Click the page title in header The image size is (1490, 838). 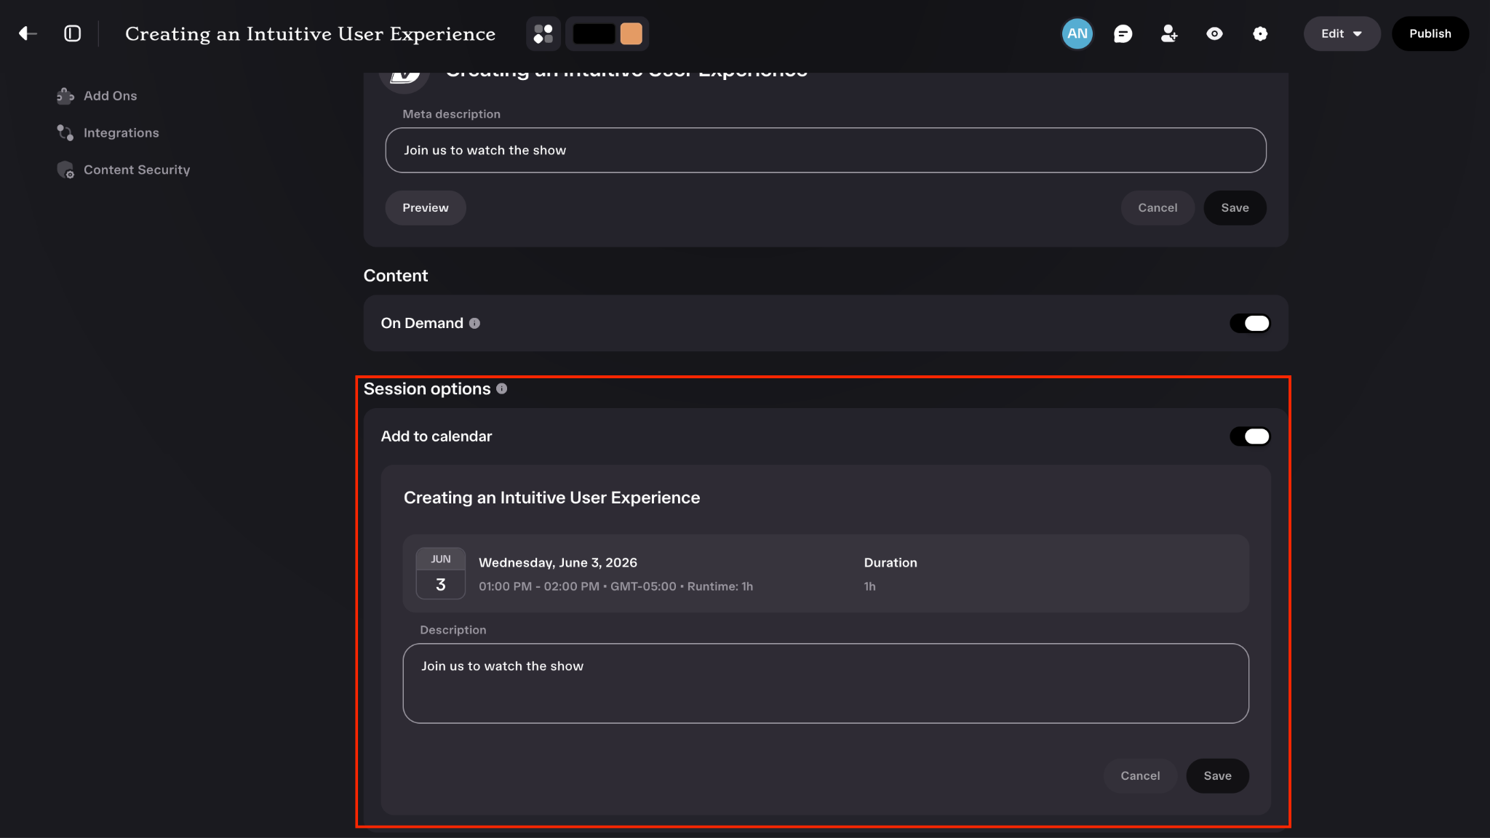[x=310, y=33]
